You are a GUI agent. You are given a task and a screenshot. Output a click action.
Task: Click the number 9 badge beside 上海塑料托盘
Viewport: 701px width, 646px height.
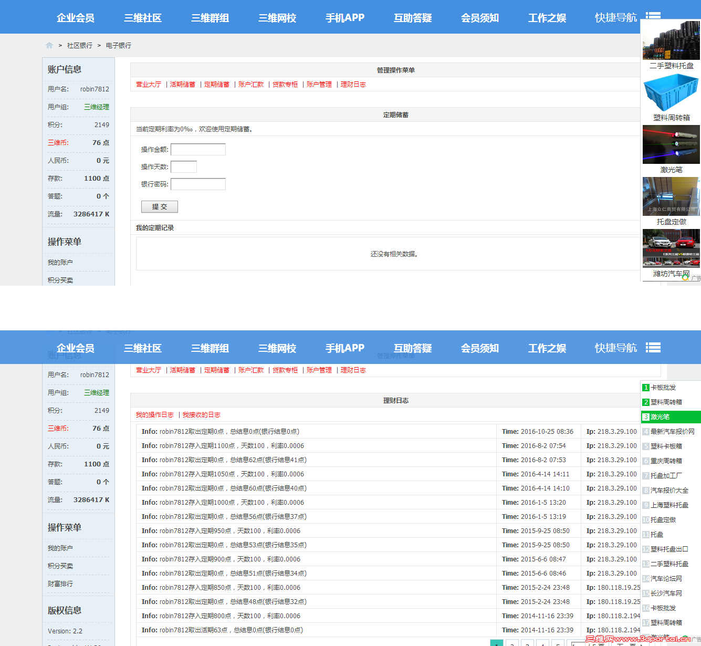click(x=646, y=505)
